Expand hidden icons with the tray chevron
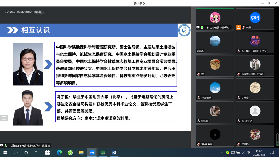Screen dimensions: 279x157 tap(222, 153)
